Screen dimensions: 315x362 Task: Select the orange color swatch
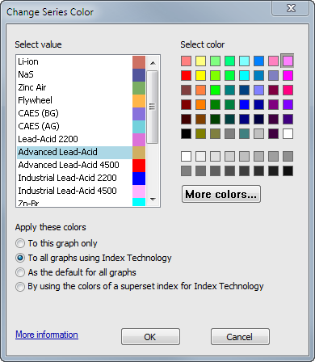click(200, 105)
